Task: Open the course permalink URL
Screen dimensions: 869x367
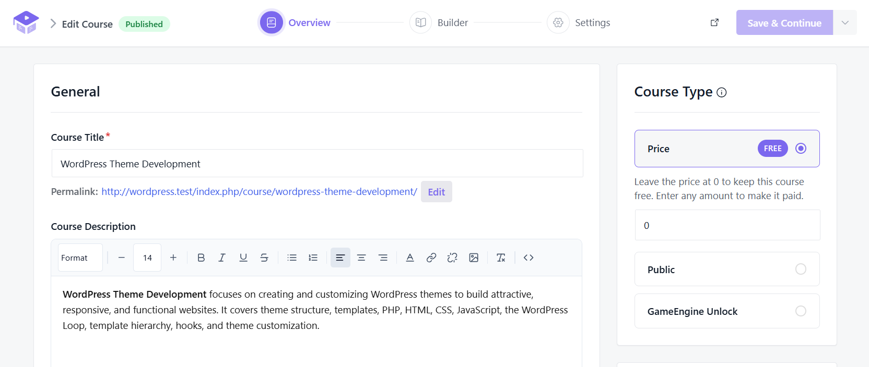Action: tap(259, 192)
